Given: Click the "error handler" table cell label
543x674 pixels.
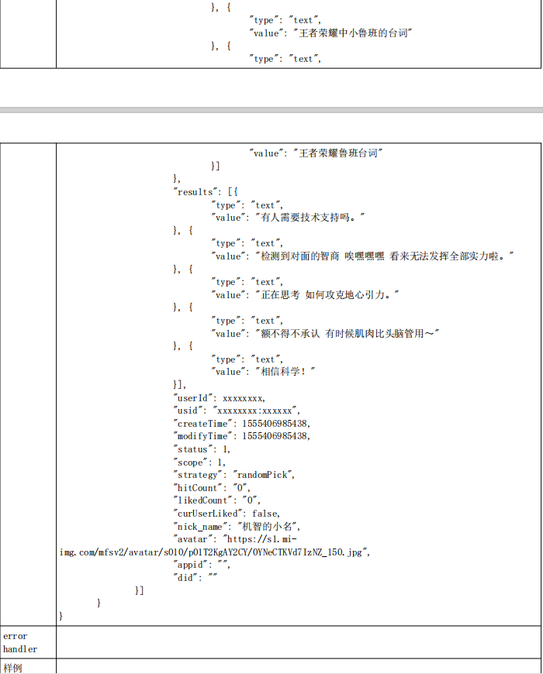Looking at the screenshot, I should pos(19,642).
